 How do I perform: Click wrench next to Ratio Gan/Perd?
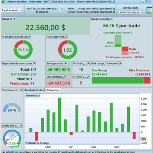tap(66, 37)
